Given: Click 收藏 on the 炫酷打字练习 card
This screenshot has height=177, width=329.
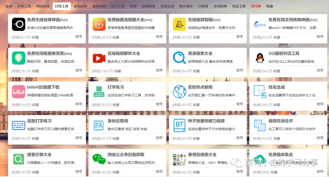Looking at the screenshot, I should click(x=36, y=138).
